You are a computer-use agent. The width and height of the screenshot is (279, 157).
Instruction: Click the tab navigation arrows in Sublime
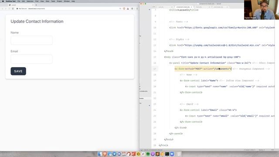pyautogui.click(x=154, y=7)
